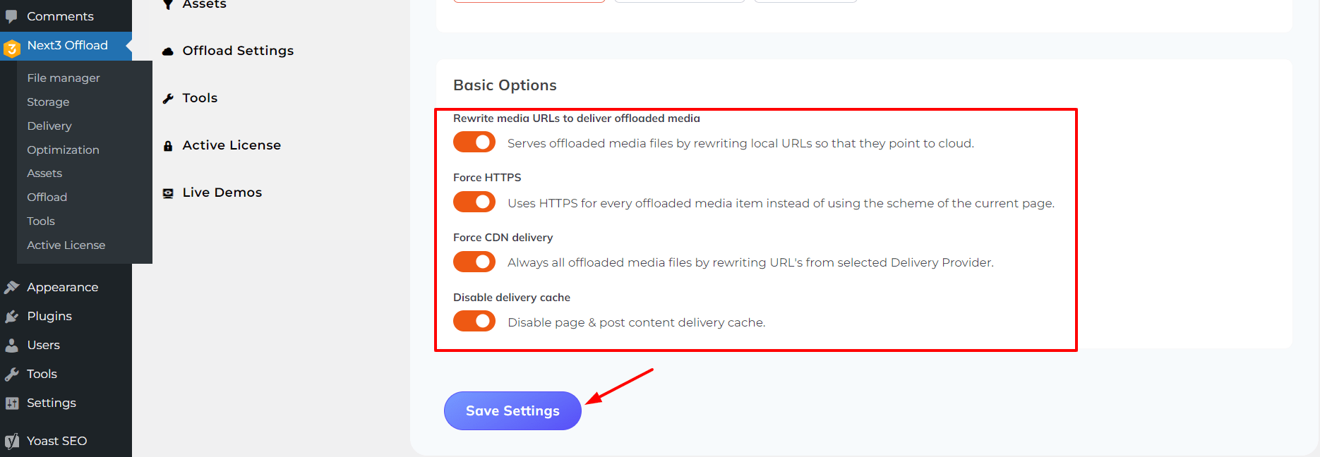This screenshot has width=1320, height=457.
Task: Click the Comments speech bubble icon
Action: coord(12,15)
